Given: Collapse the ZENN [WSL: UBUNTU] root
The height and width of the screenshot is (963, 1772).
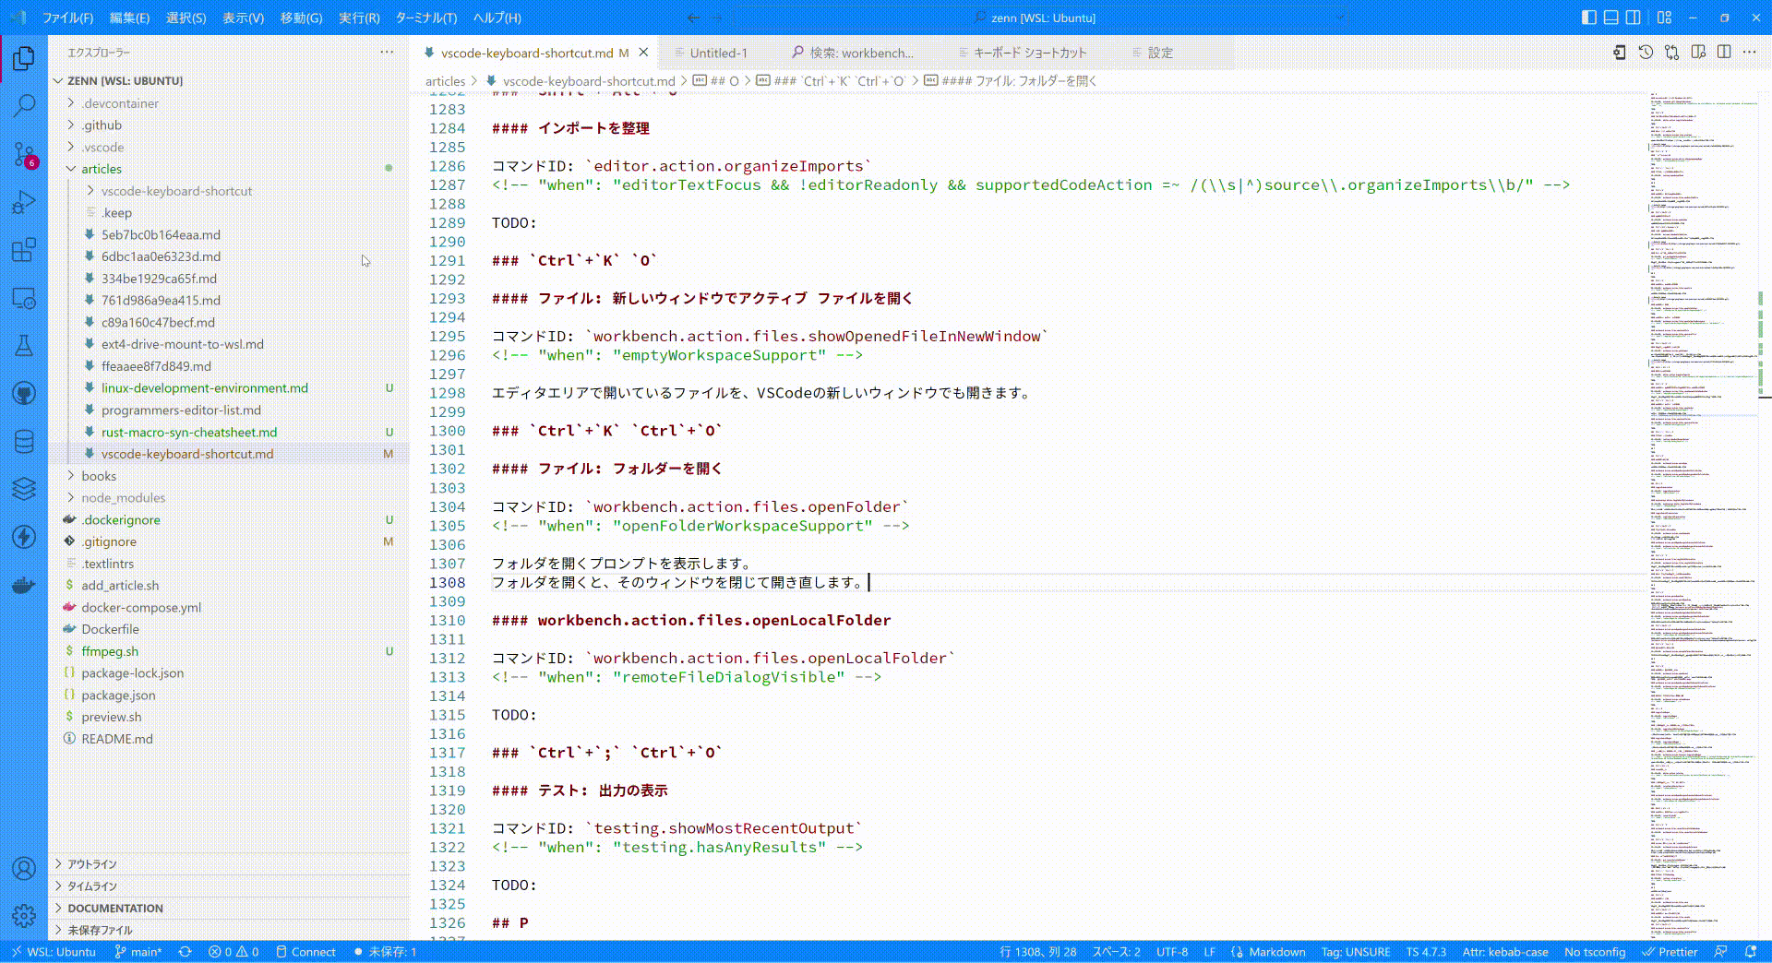Looking at the screenshot, I should tap(229, 81).
